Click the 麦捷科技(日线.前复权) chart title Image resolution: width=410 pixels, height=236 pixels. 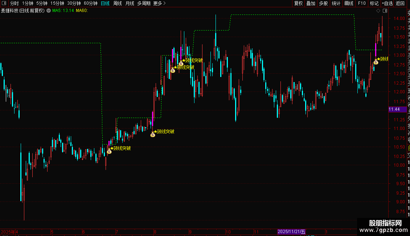point(23,11)
